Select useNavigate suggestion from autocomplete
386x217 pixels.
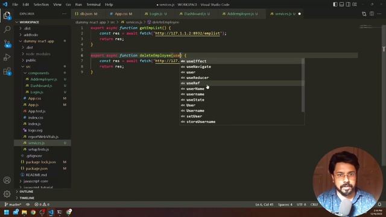(x=241, y=67)
